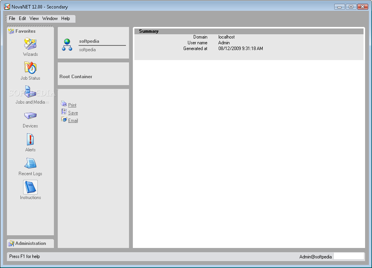Select the Jobs and Media icon
The height and width of the screenshot is (268, 372).
[x=30, y=92]
